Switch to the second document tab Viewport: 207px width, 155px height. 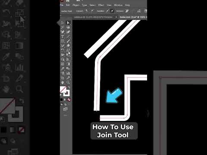[x=133, y=17]
